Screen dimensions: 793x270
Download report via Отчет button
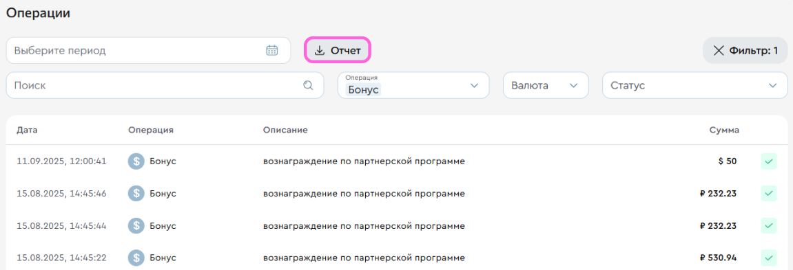(338, 50)
